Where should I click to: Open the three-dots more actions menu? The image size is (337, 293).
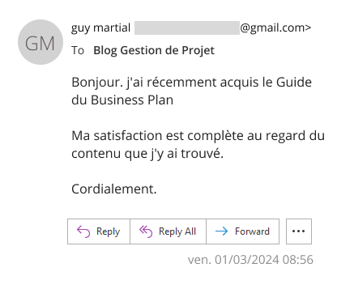click(x=299, y=231)
